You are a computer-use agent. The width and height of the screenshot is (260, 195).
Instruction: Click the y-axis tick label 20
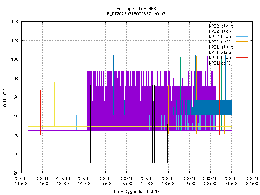16,135
